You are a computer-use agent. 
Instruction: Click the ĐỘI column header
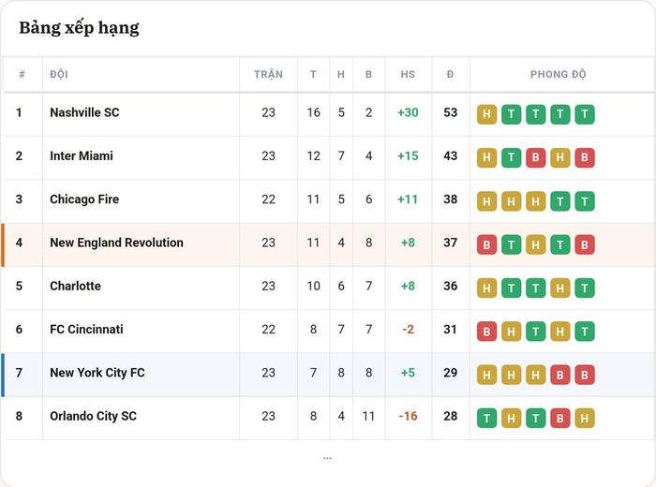pos(59,74)
